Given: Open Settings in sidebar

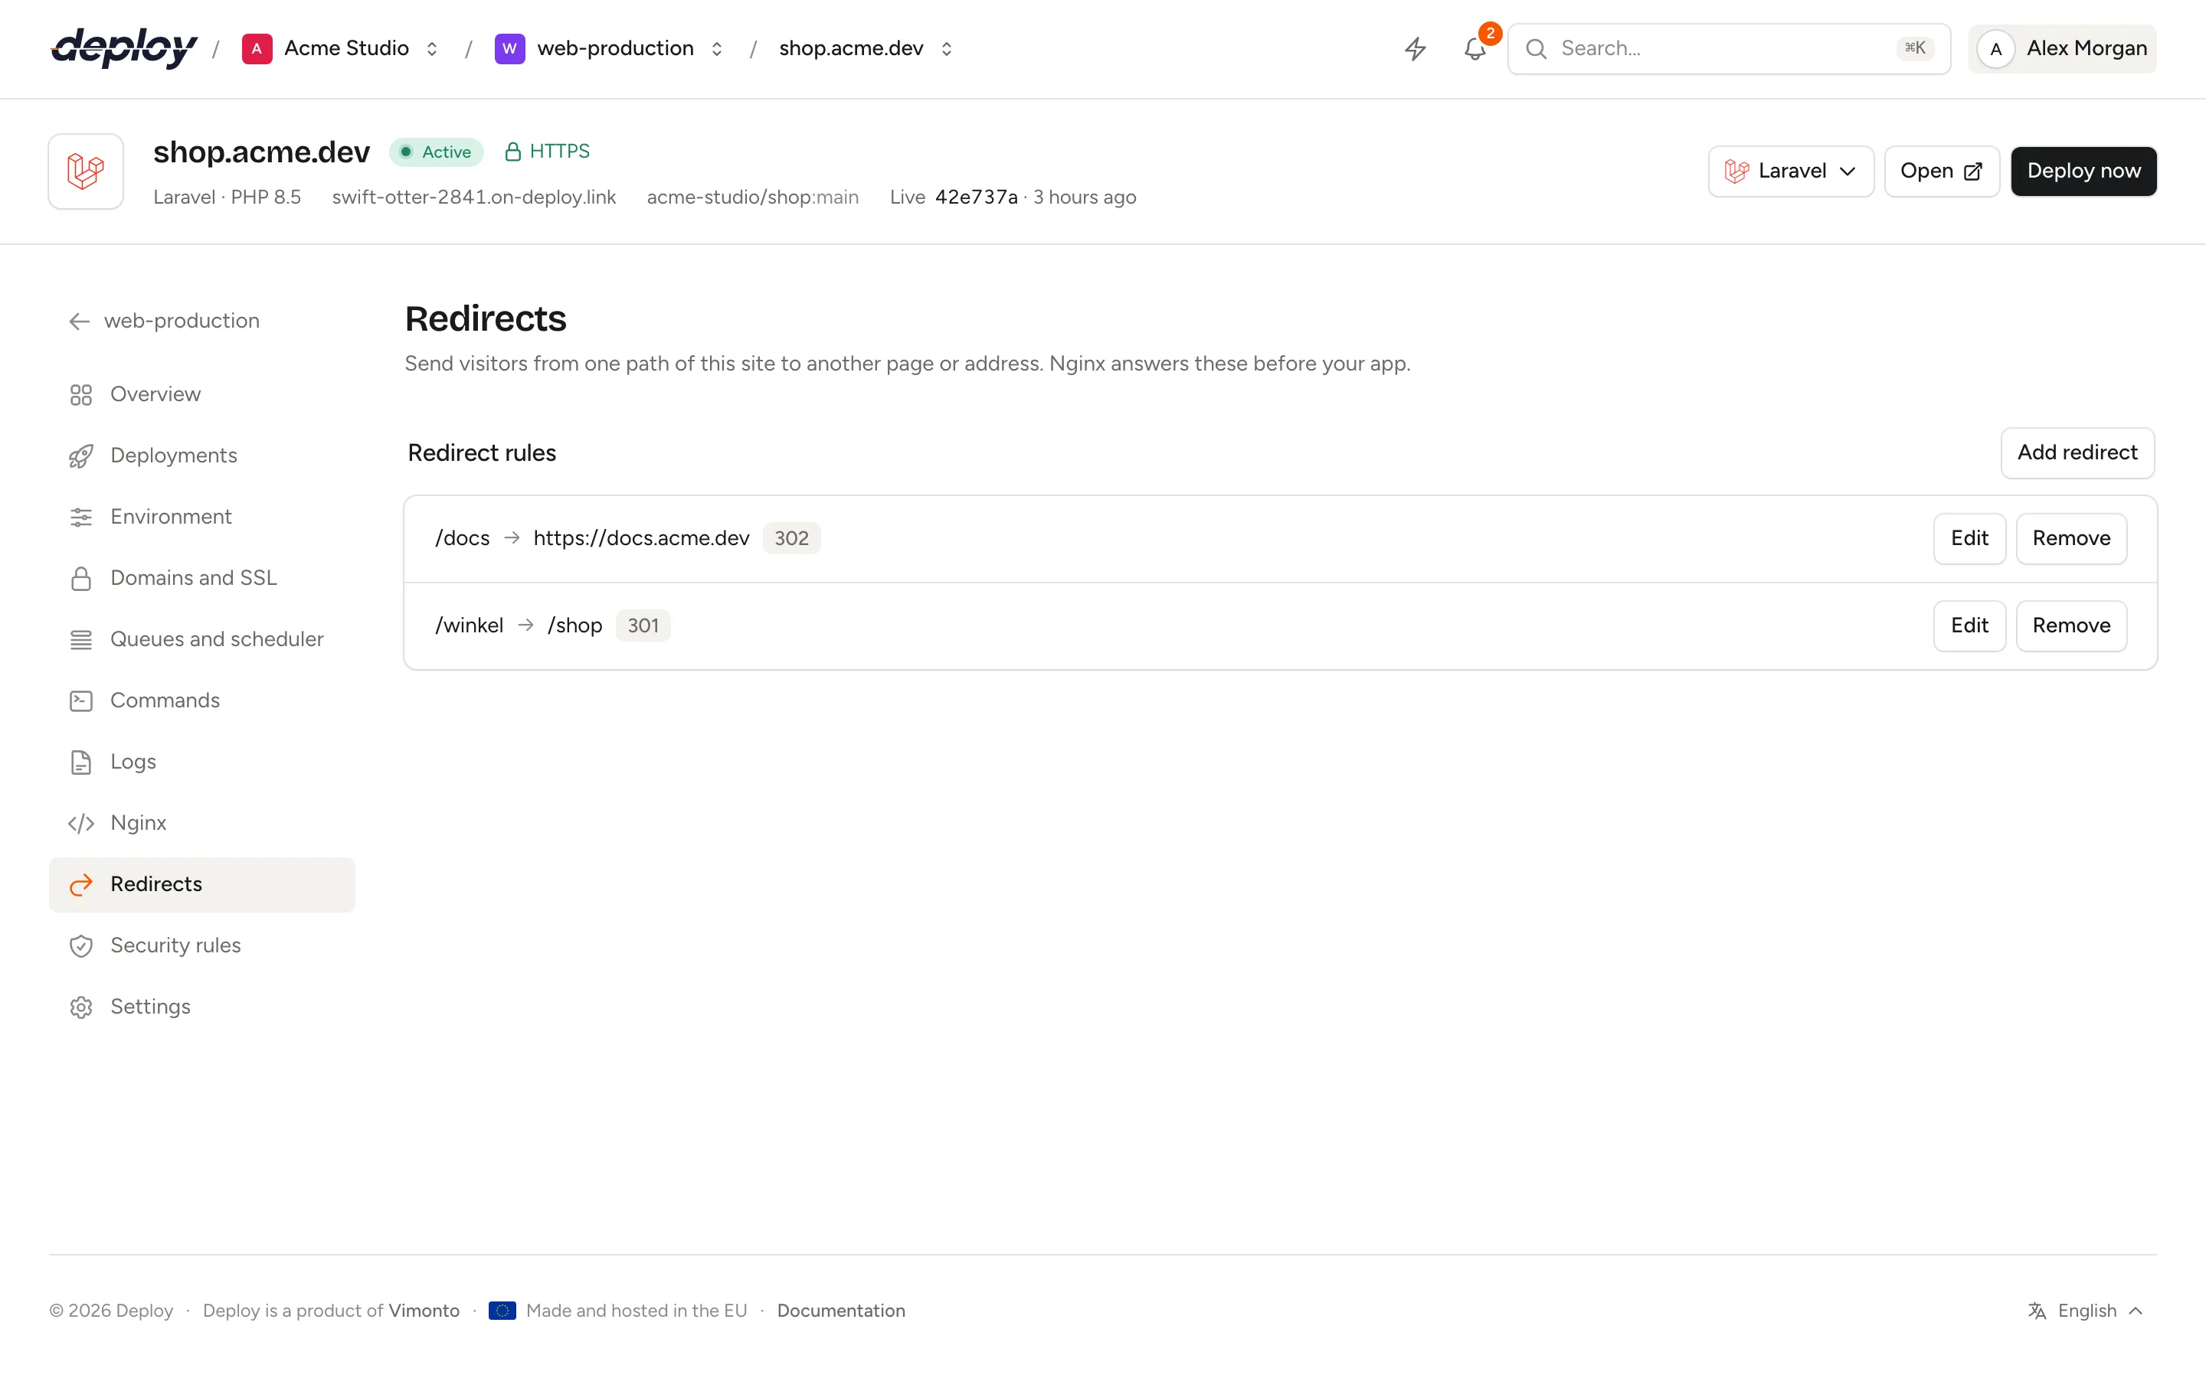Looking at the screenshot, I should point(202,1007).
